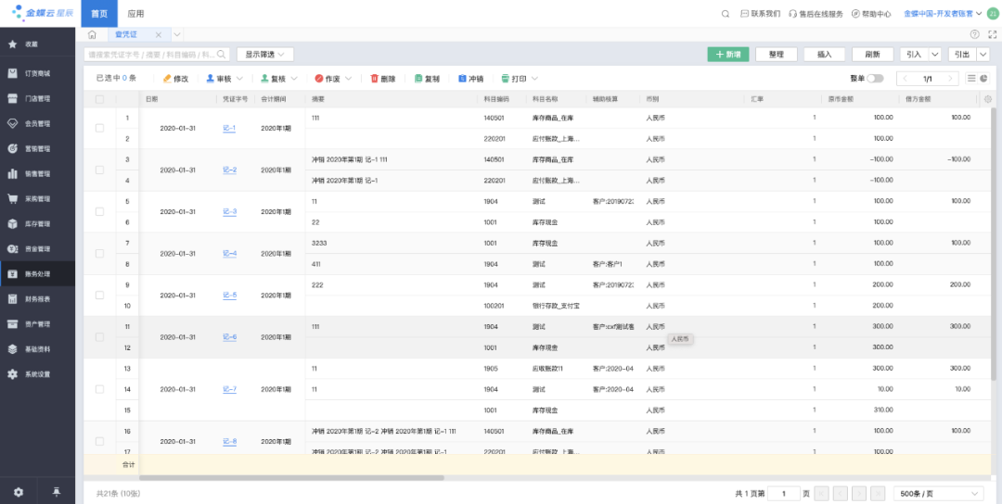Screen dimensions: 1002x504
Task: Click the help question-mark icon
Action: pyautogui.click(x=974, y=34)
